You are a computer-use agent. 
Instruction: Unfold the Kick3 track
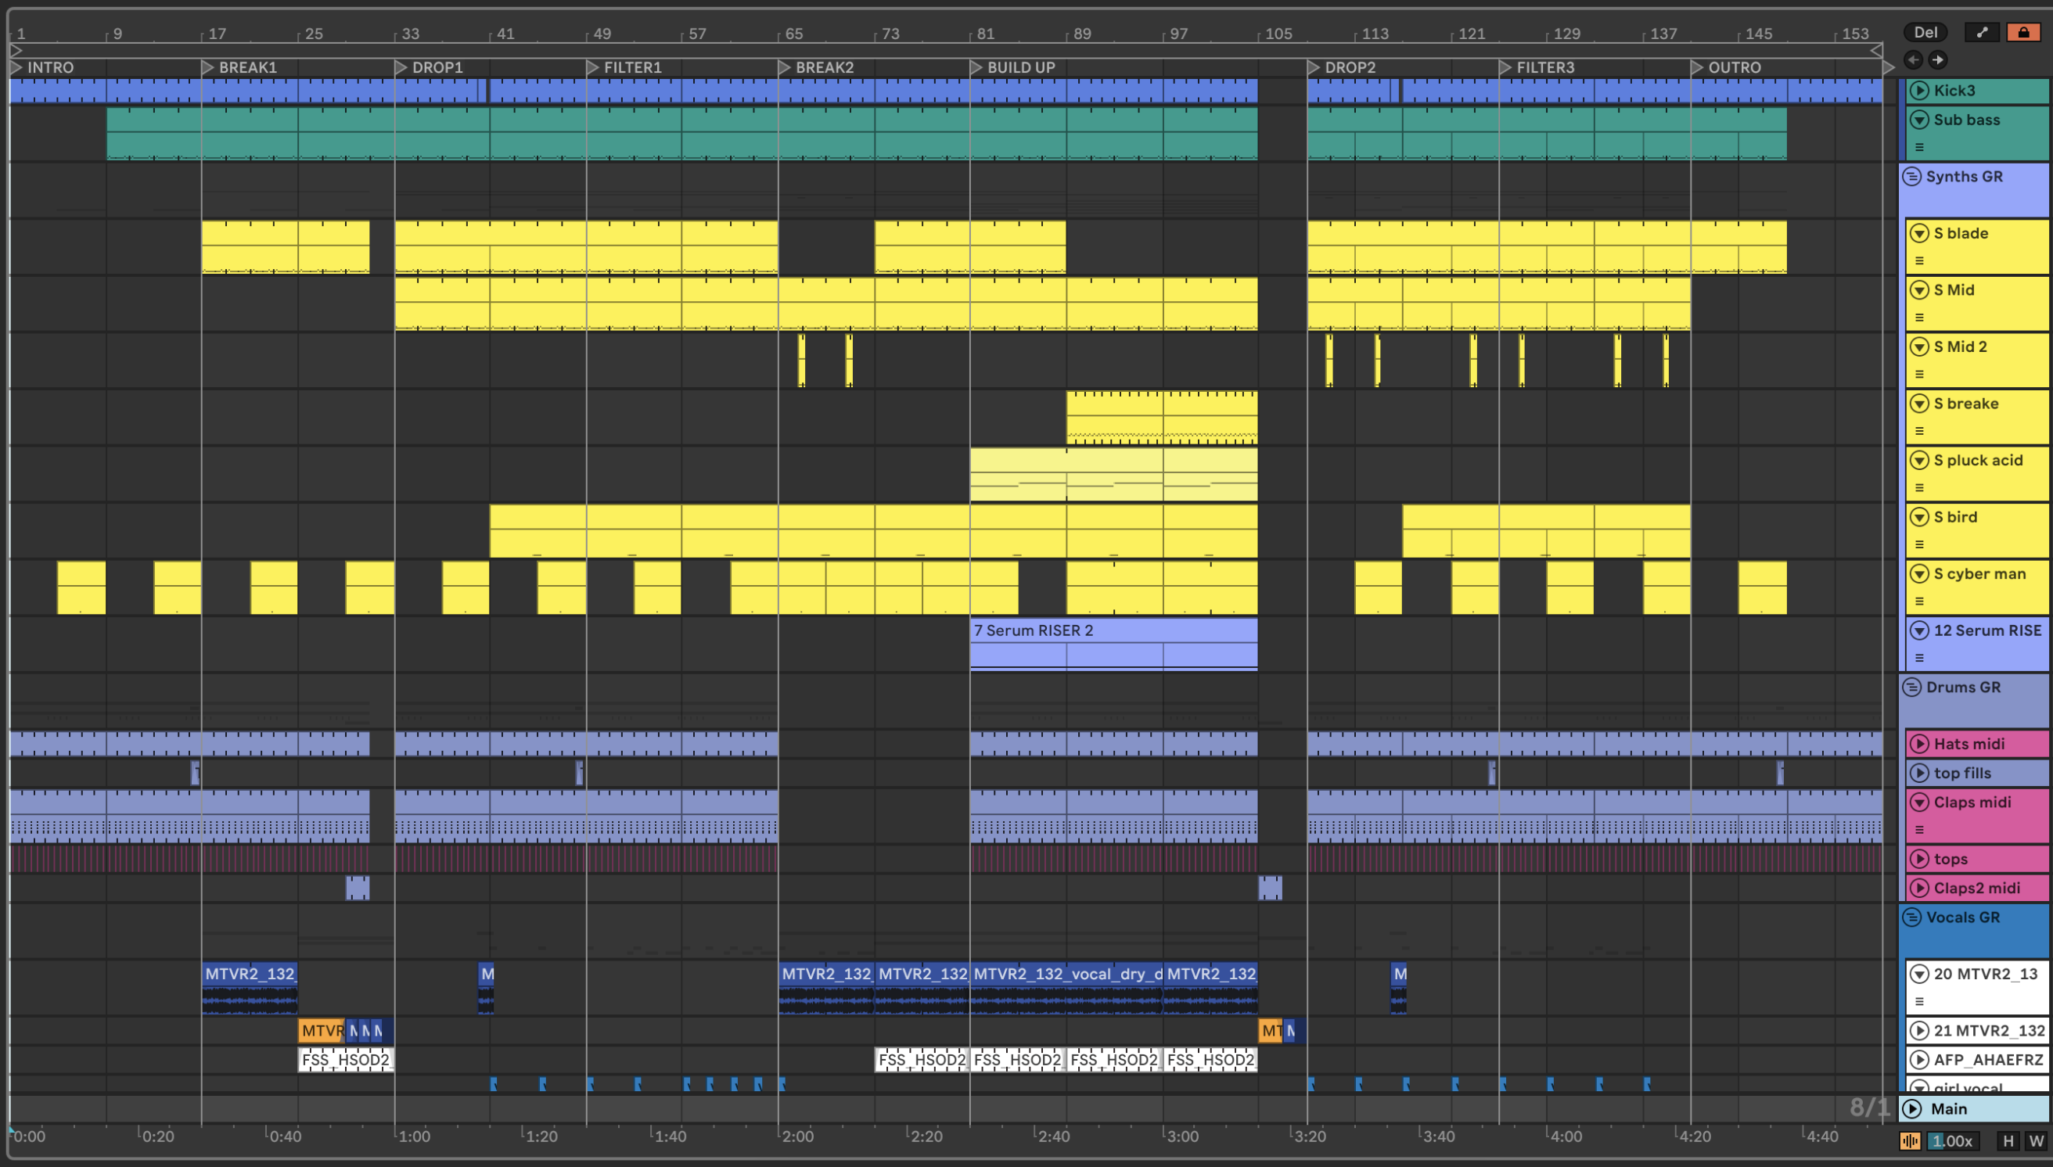pyautogui.click(x=1919, y=90)
